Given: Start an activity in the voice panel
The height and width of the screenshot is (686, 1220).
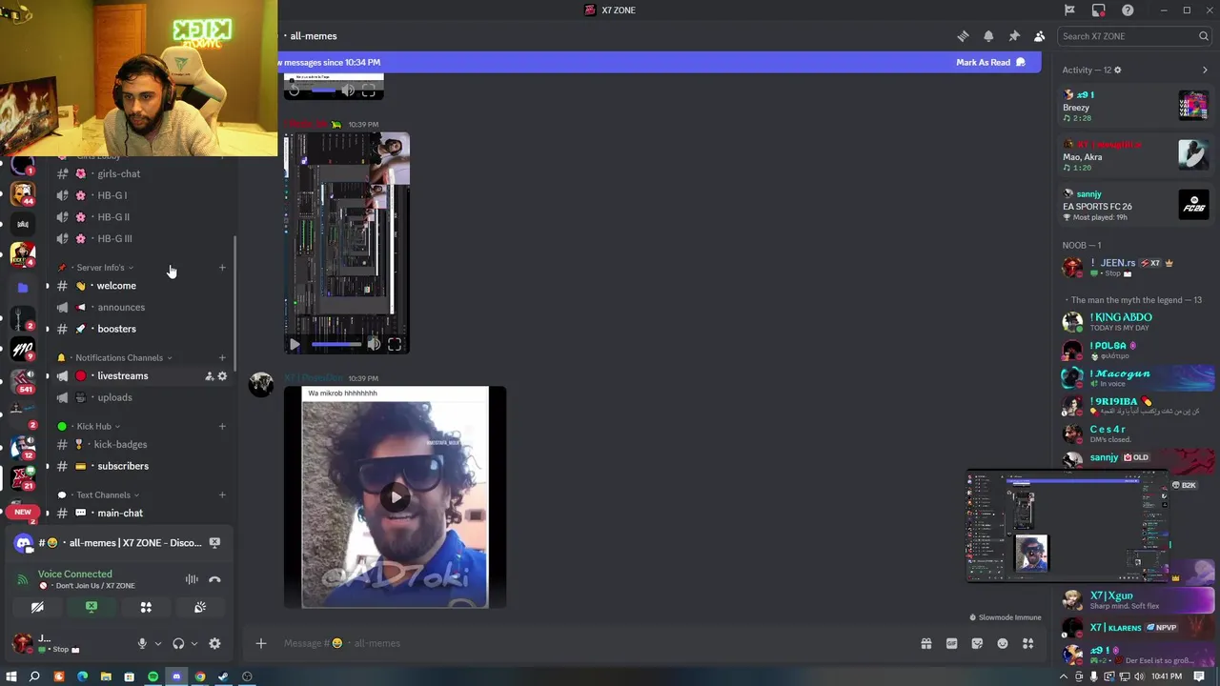Looking at the screenshot, I should (x=146, y=607).
